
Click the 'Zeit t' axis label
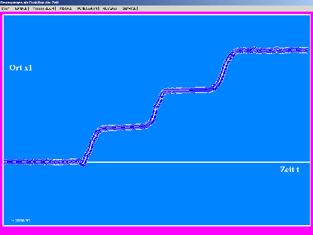click(x=289, y=170)
